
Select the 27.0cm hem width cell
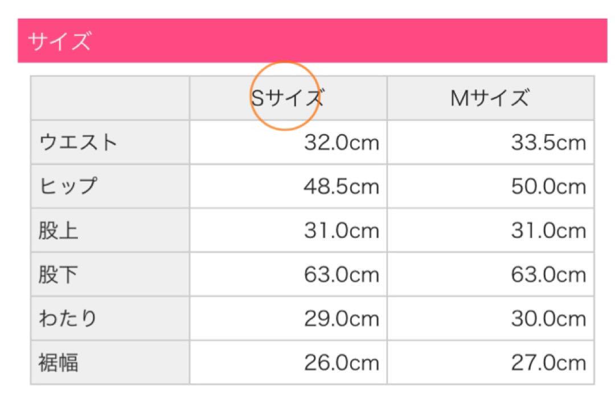tap(490, 362)
